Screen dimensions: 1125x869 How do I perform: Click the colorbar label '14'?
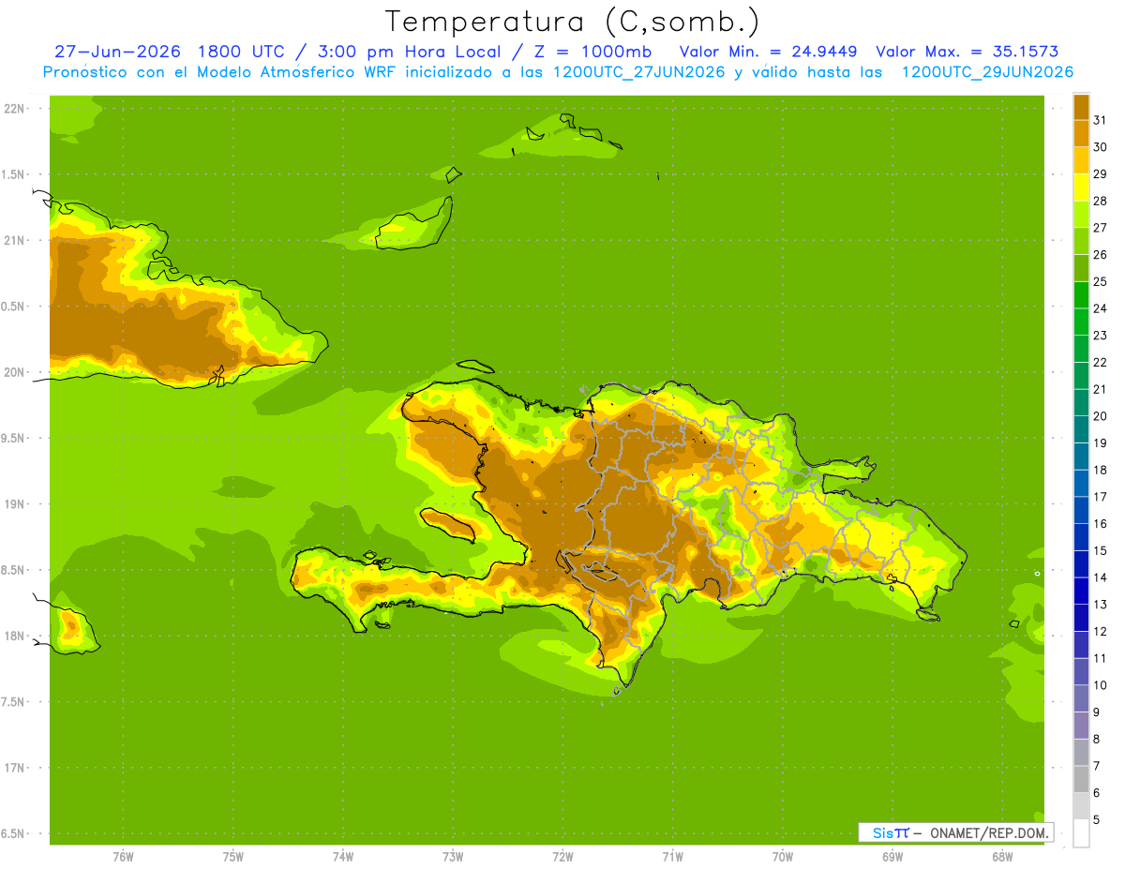tap(1100, 577)
